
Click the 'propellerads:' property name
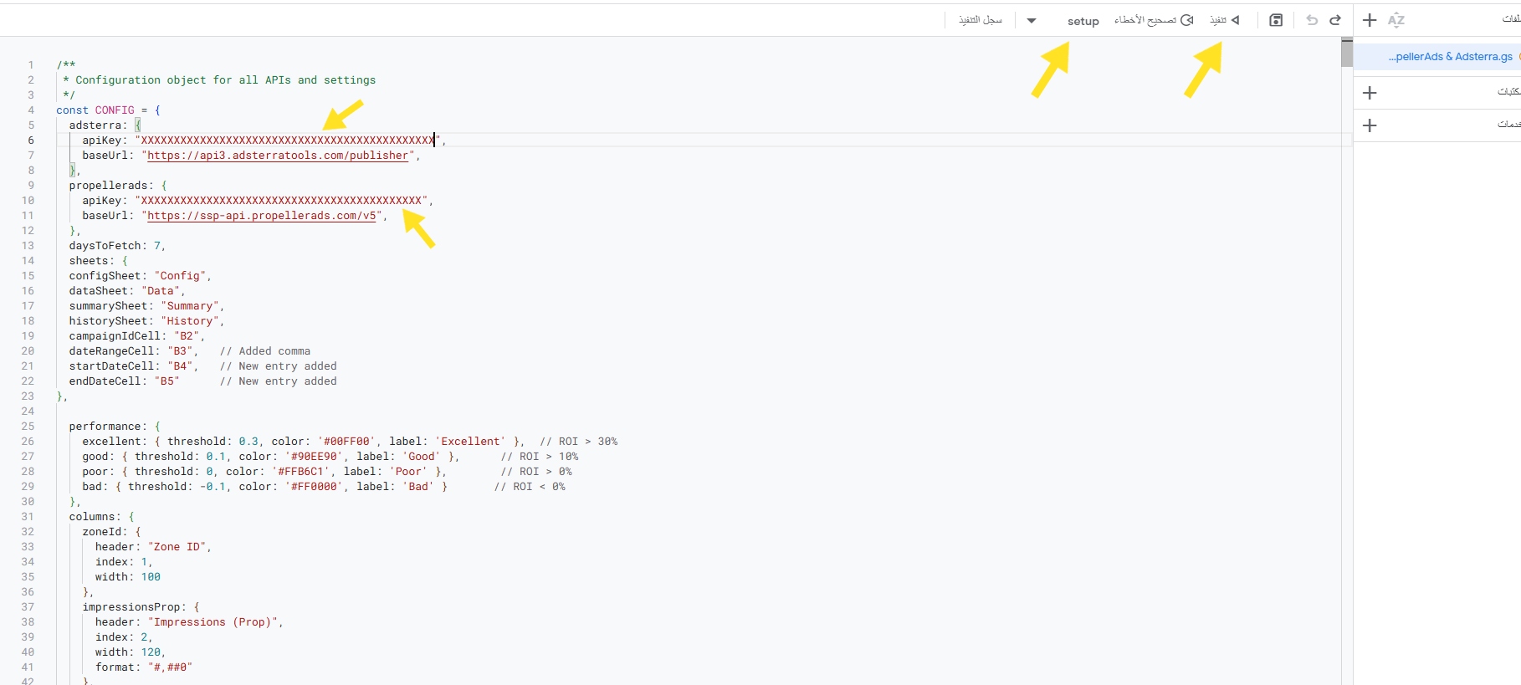(x=111, y=186)
